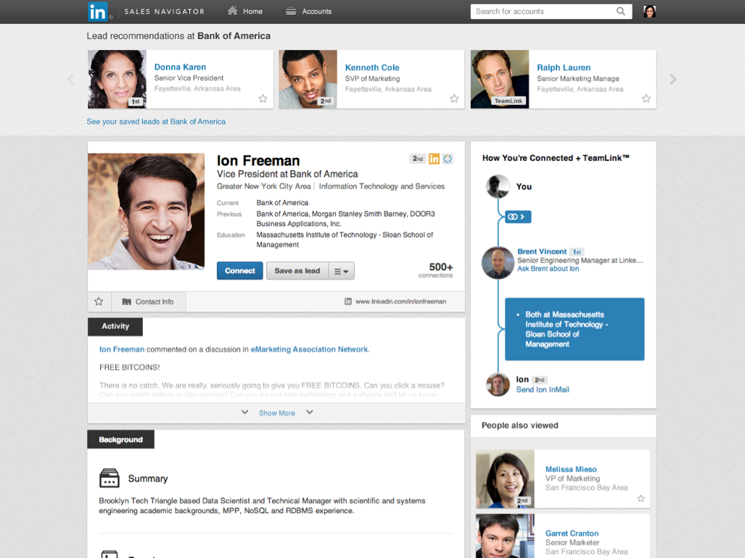Click Ion Freeman's large profile photo
Viewport: 745px width, 558px height.
coord(146,211)
